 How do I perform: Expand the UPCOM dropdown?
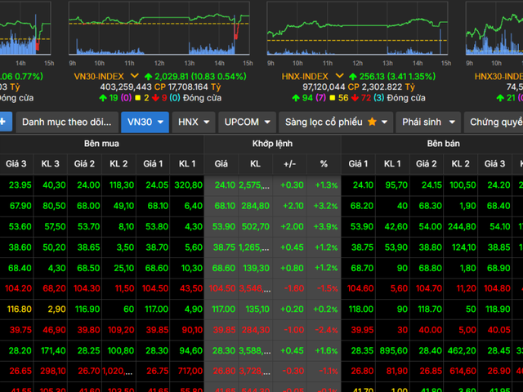tap(247, 122)
